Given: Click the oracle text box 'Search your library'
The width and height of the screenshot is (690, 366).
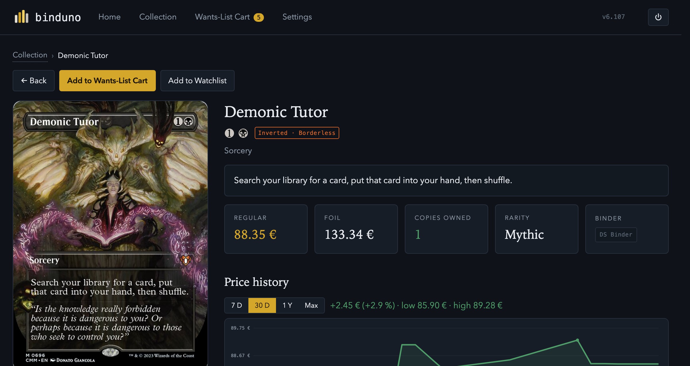Looking at the screenshot, I should 446,181.
